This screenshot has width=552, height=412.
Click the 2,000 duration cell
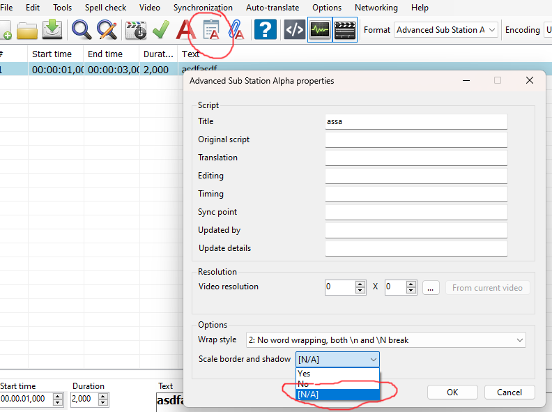pos(158,70)
